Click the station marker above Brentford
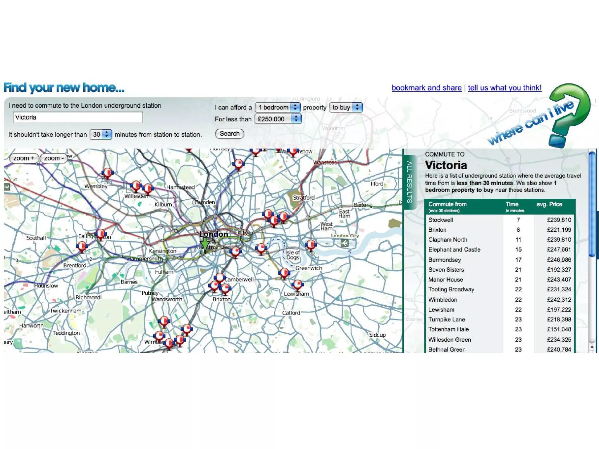This screenshot has width=599, height=449. (x=82, y=247)
